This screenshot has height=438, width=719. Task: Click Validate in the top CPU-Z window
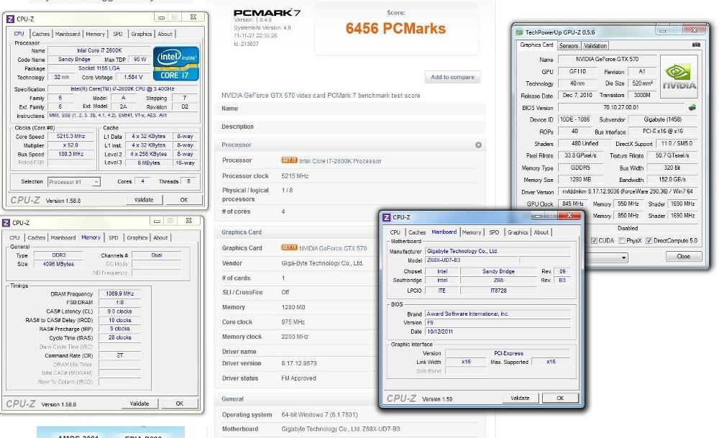tap(144, 200)
